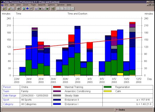Image resolution: width=155 pixels, height=112 pixels.
Task: Click the '2/5/ 2003' date axis label
Action: tap(77, 81)
